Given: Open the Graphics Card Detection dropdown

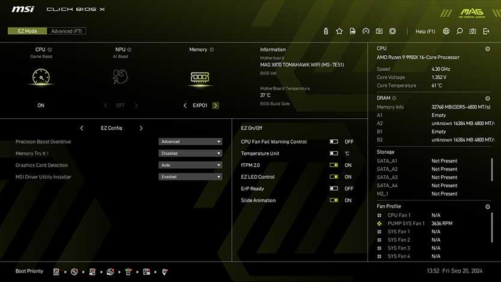Looking at the screenshot, I should tap(190, 166).
